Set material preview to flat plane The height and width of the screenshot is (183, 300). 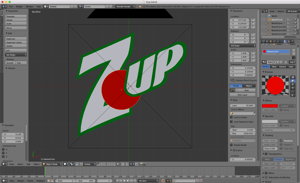tap(293, 77)
